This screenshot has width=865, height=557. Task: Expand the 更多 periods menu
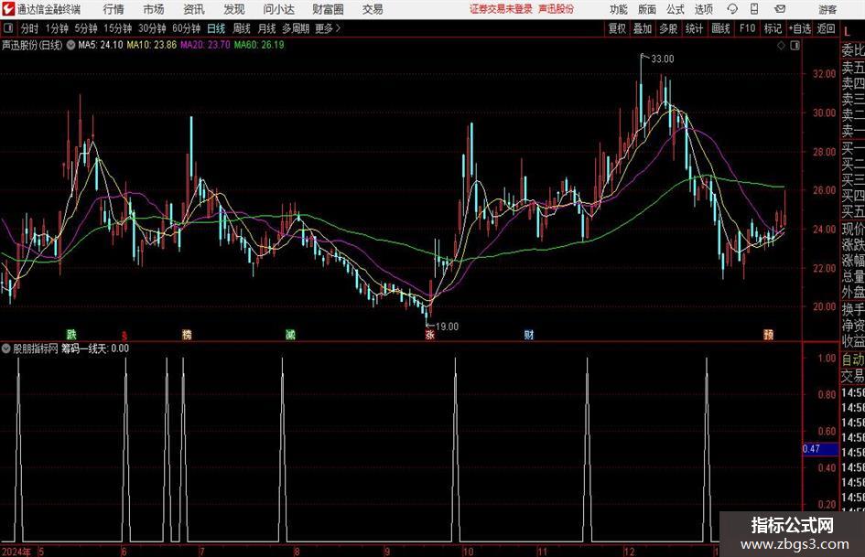(x=328, y=28)
